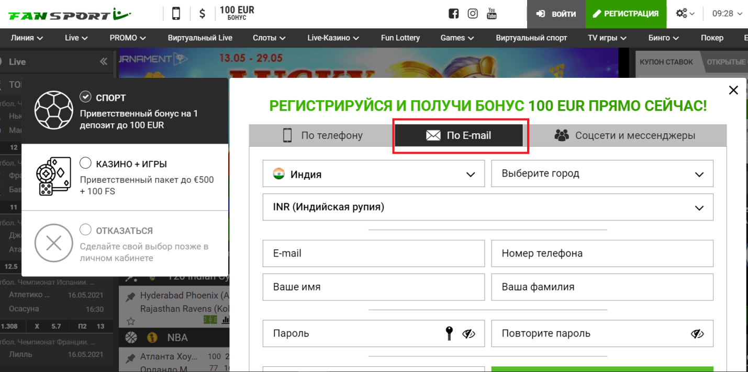Click the Осасуна team row
Viewport: 748px width, 372px height.
(x=57, y=309)
